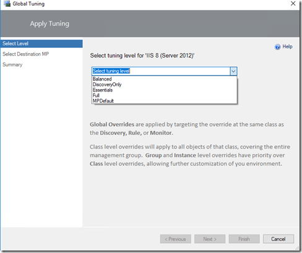This screenshot has height=253, width=302.
Task: Click the 'Select tuning level' combo text field
Action: coord(161,71)
